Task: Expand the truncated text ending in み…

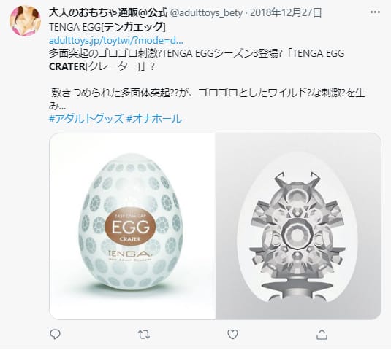Action: click(57, 106)
